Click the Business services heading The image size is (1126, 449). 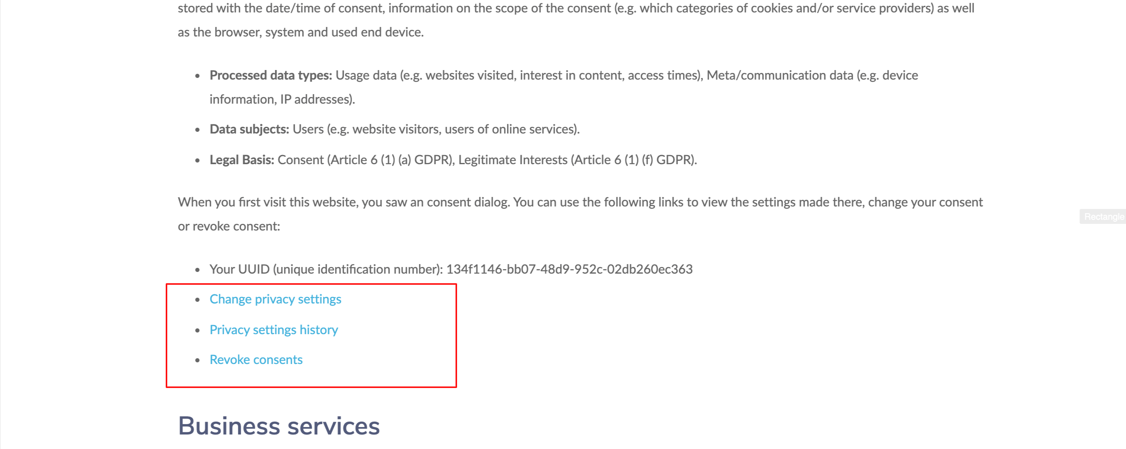(279, 426)
